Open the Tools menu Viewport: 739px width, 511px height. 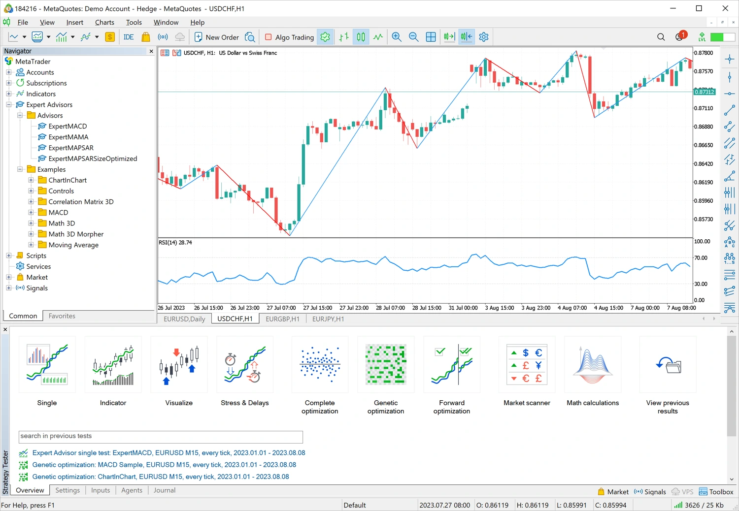134,22
